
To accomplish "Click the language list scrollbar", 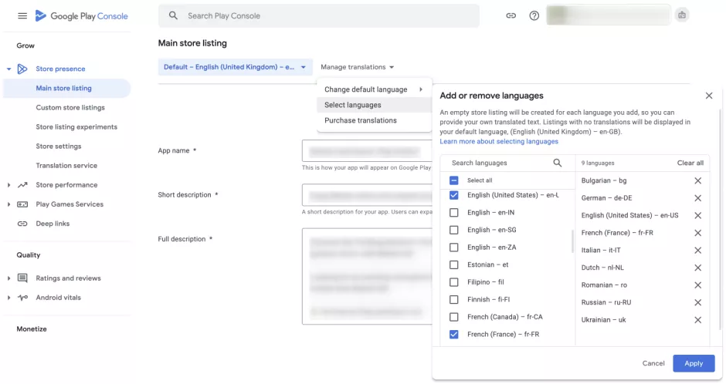I will 573,241.
